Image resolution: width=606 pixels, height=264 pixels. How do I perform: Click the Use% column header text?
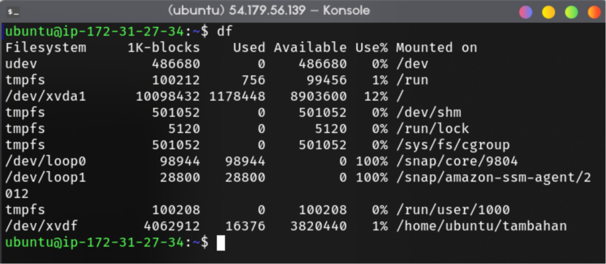(x=372, y=48)
